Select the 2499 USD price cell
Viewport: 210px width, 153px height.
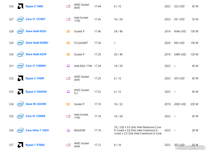click(180, 55)
